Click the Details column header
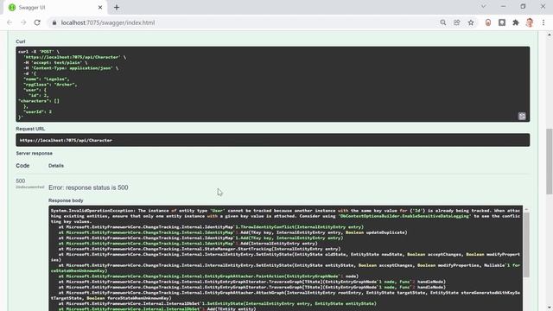 (x=56, y=166)
